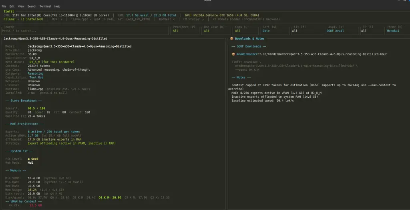
Task: Open the Caps filter box
Action: click(x=246, y=31)
